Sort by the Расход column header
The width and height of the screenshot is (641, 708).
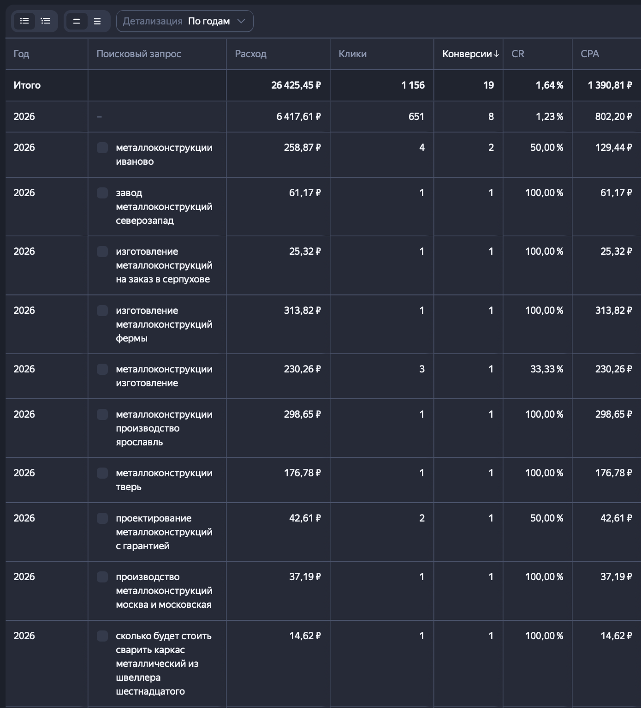[250, 54]
